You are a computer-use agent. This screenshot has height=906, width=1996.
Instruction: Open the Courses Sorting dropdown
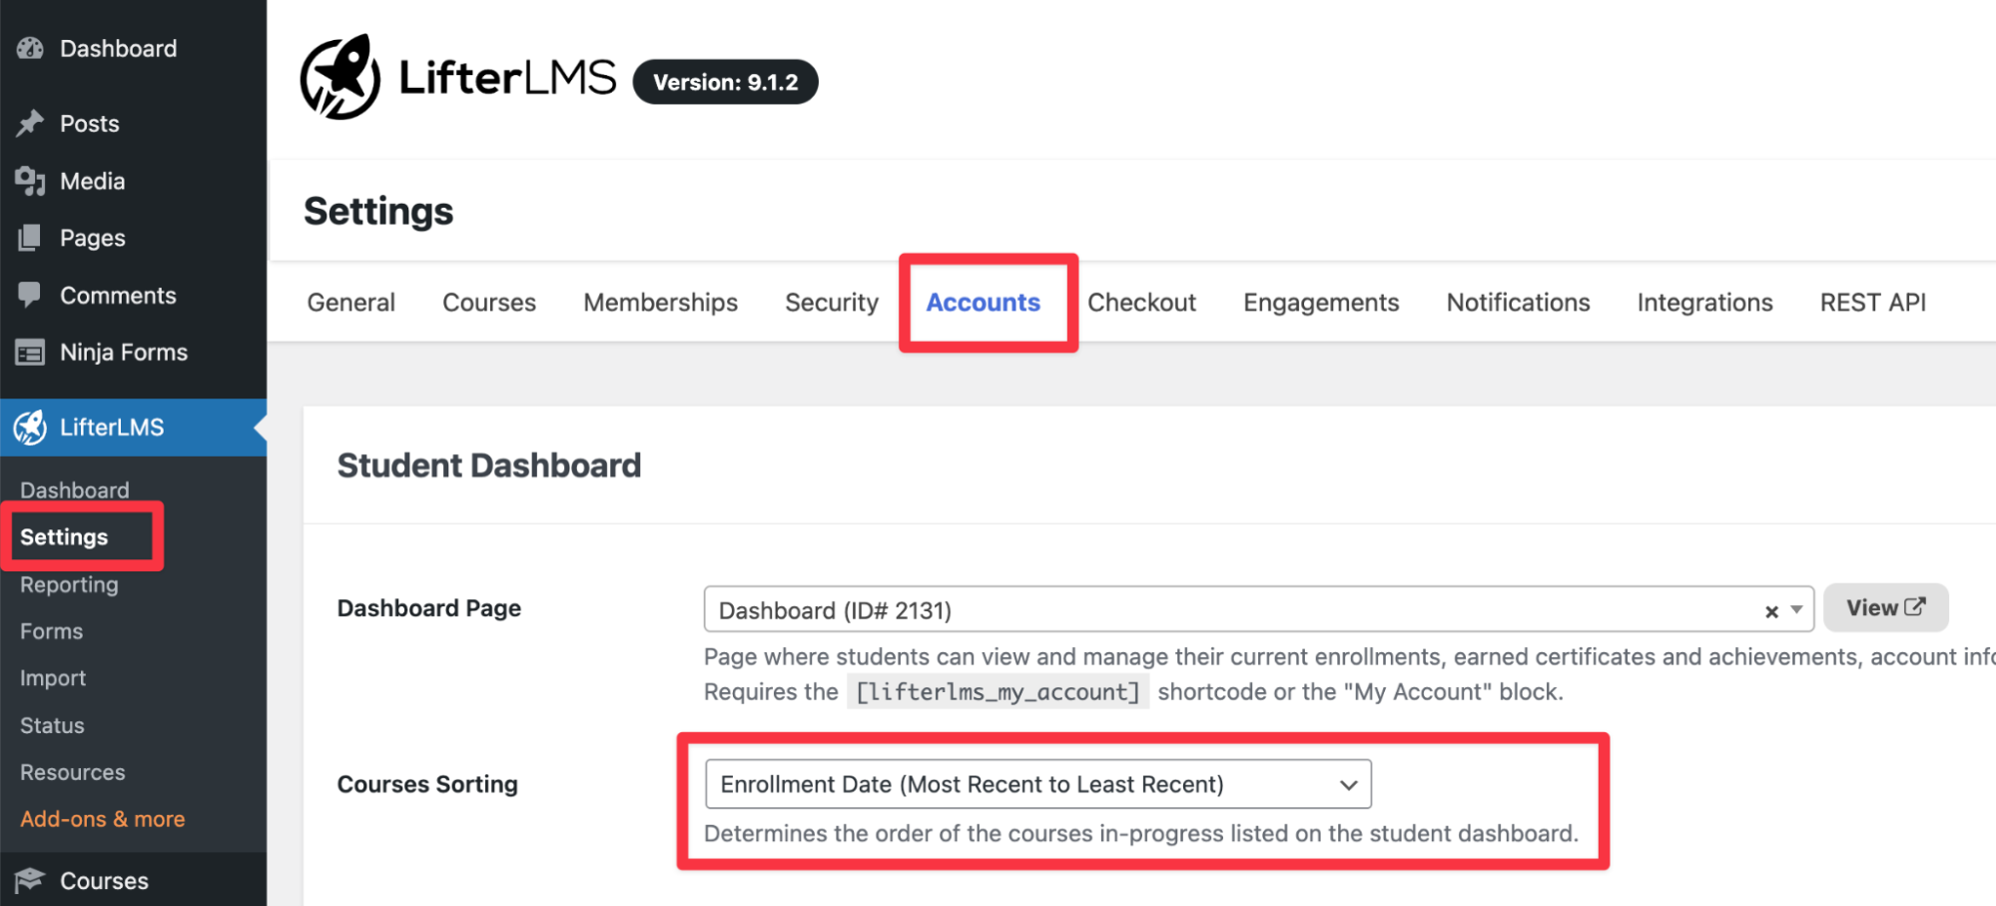(1037, 784)
